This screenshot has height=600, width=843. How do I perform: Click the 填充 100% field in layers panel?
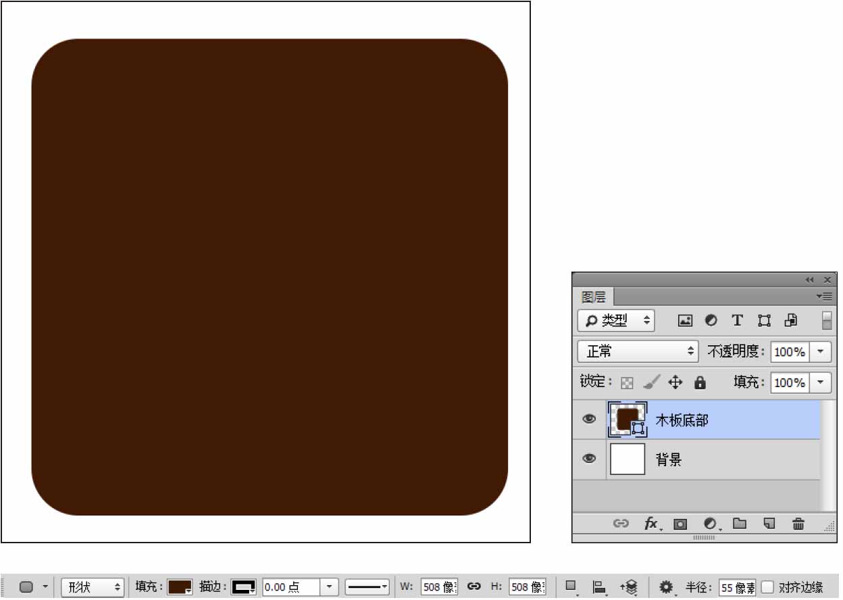pos(789,382)
